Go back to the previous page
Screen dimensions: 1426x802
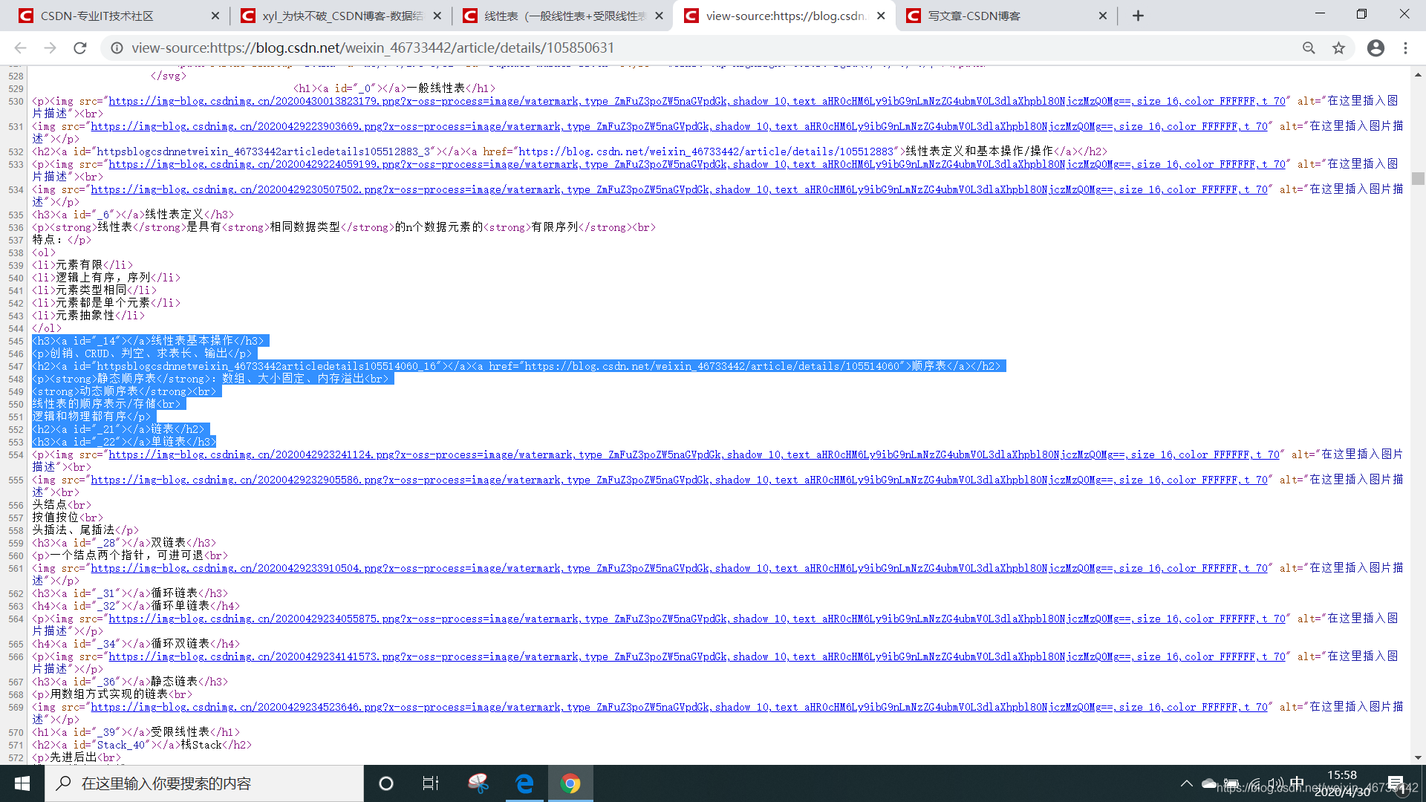20,48
